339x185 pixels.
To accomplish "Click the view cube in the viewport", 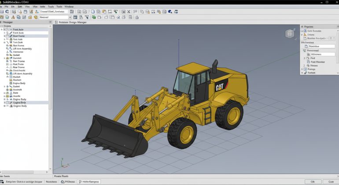I will click(291, 34).
